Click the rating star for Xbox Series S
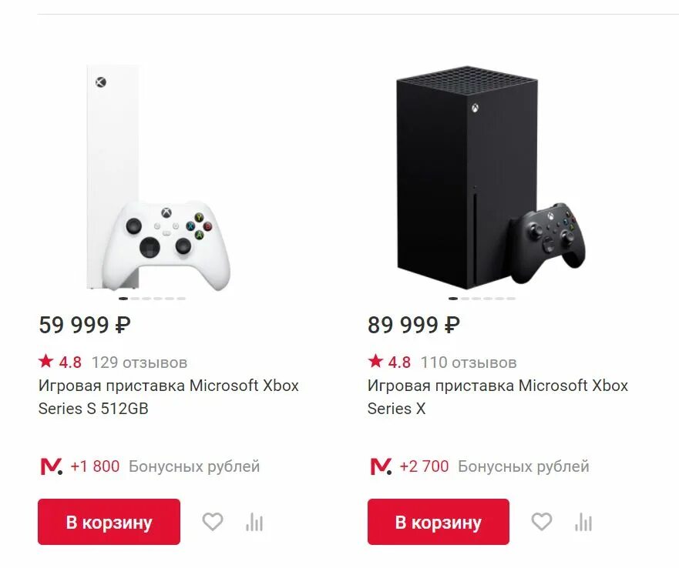 coord(46,361)
